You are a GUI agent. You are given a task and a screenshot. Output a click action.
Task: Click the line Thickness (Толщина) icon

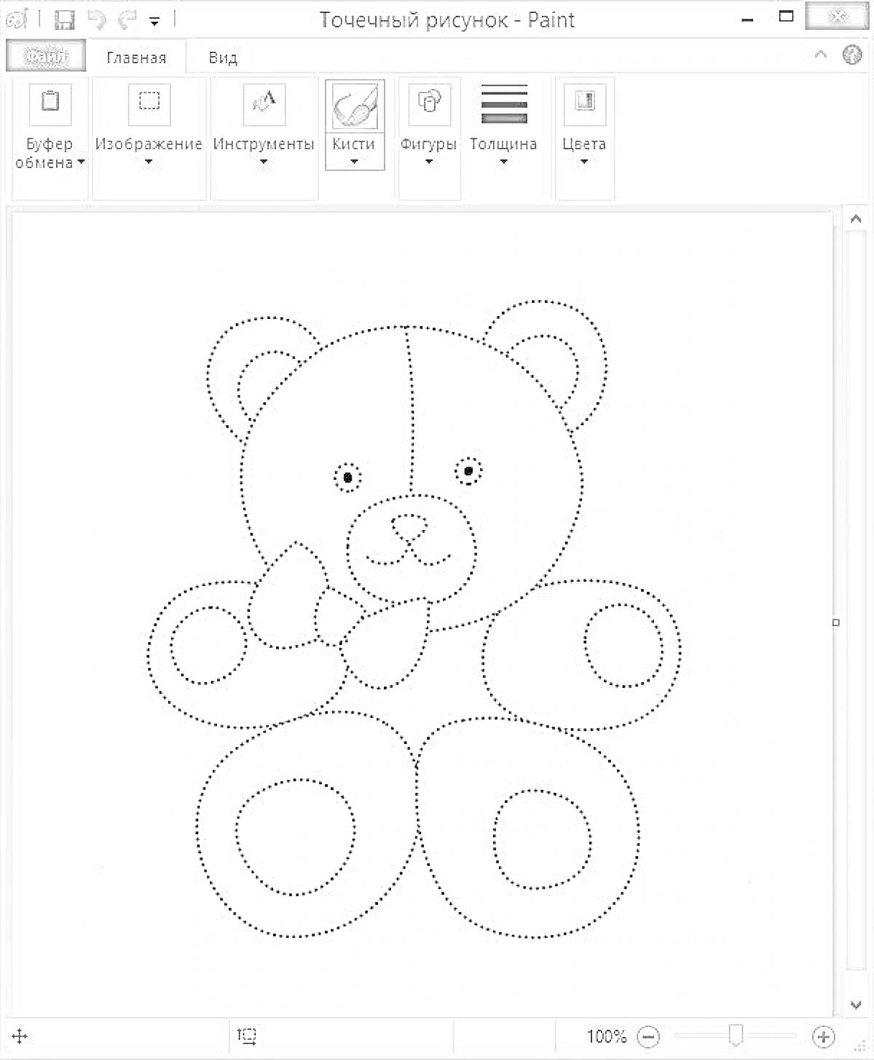click(x=504, y=105)
